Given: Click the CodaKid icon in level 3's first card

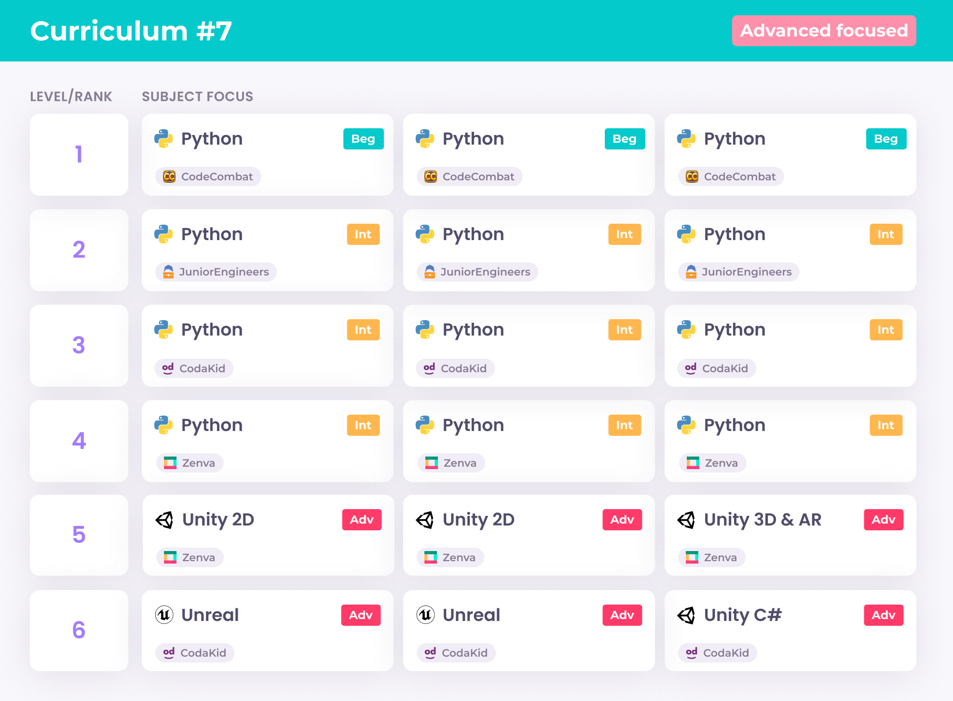Looking at the screenshot, I should pyautogui.click(x=168, y=368).
